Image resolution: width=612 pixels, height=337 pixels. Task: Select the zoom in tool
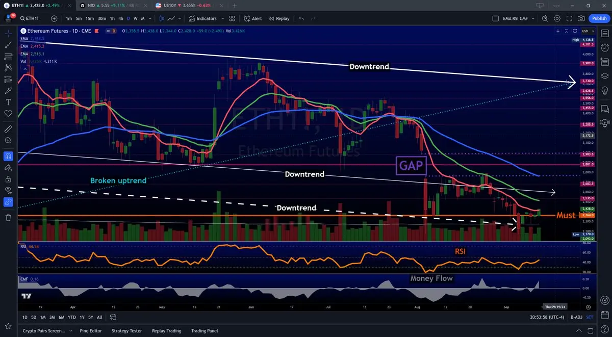coord(8,140)
